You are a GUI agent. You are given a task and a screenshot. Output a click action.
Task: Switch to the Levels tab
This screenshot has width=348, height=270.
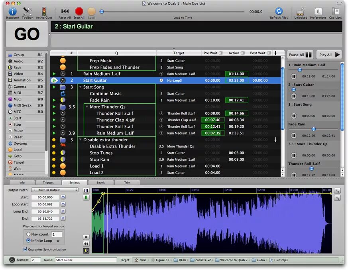click(x=101, y=183)
